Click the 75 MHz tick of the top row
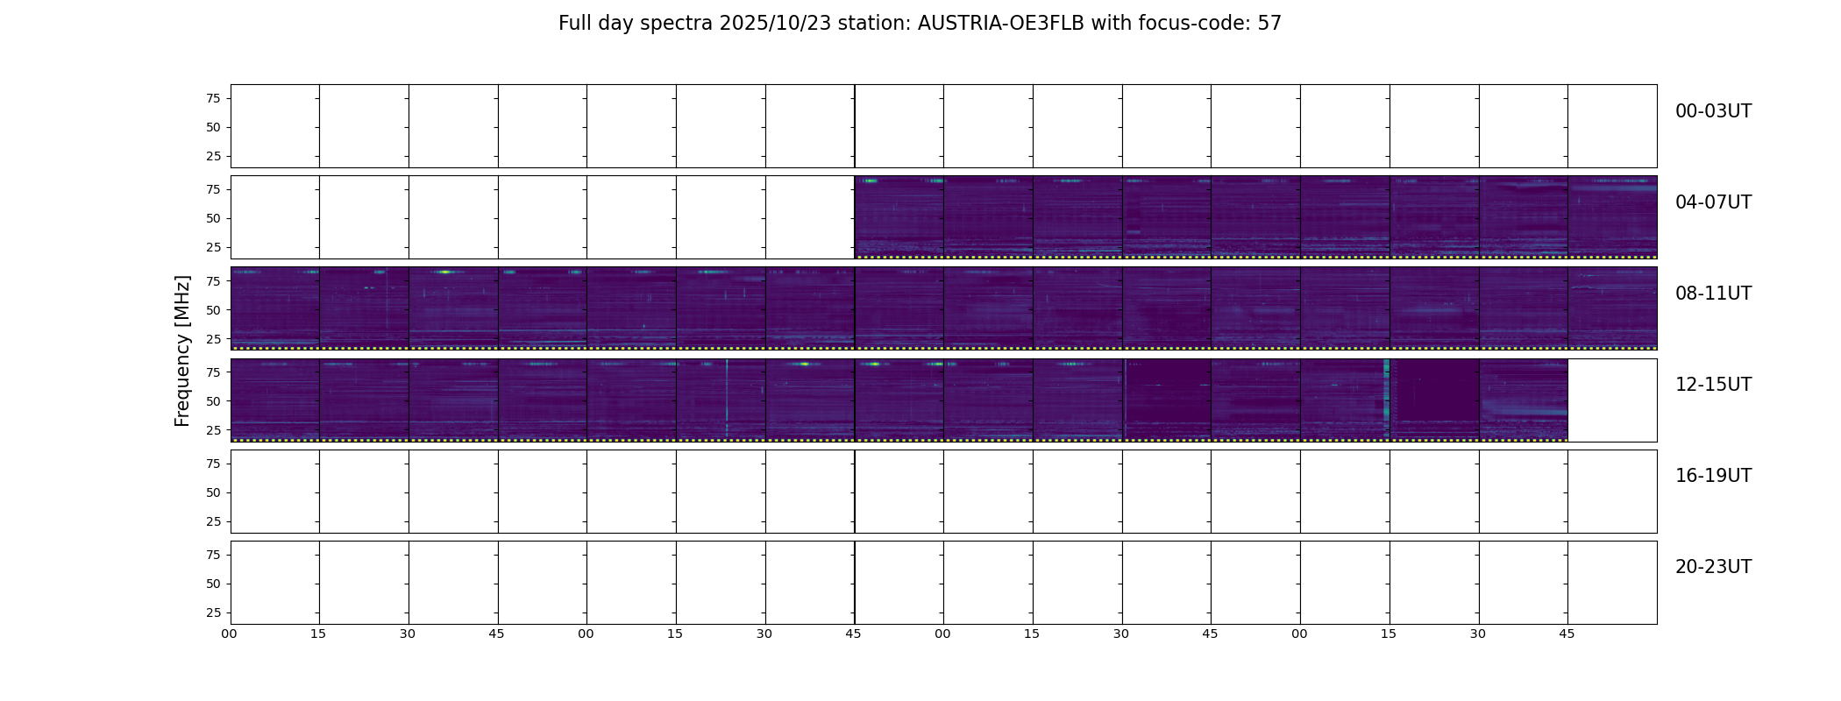This screenshot has width=1841, height=701. [213, 98]
